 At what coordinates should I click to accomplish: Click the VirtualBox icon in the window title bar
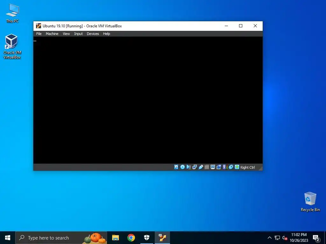click(x=39, y=26)
